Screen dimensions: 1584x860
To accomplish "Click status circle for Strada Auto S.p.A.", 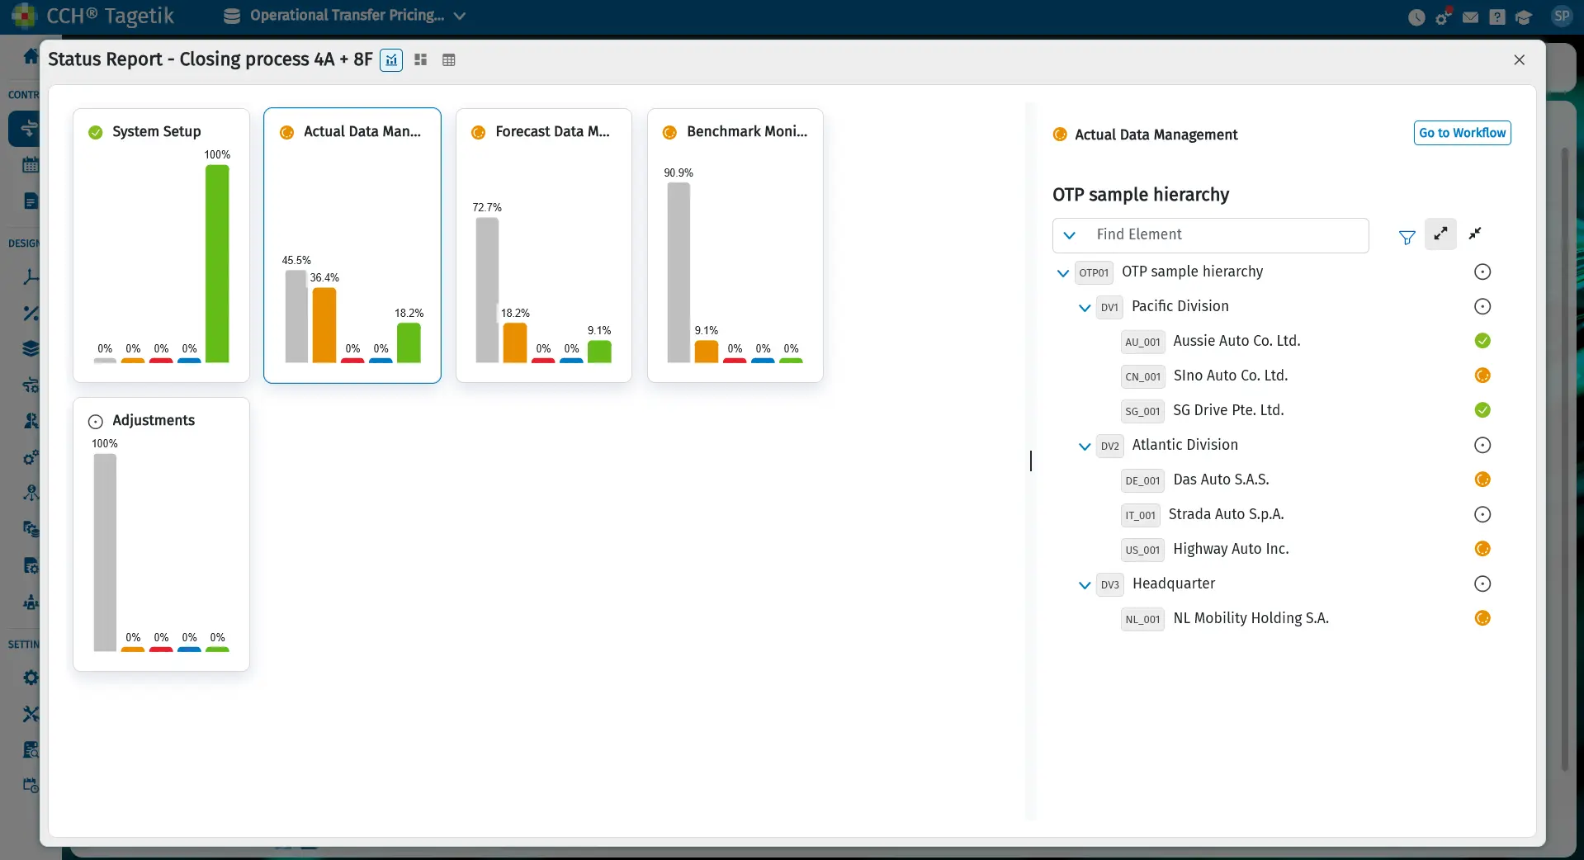I will [1482, 515].
